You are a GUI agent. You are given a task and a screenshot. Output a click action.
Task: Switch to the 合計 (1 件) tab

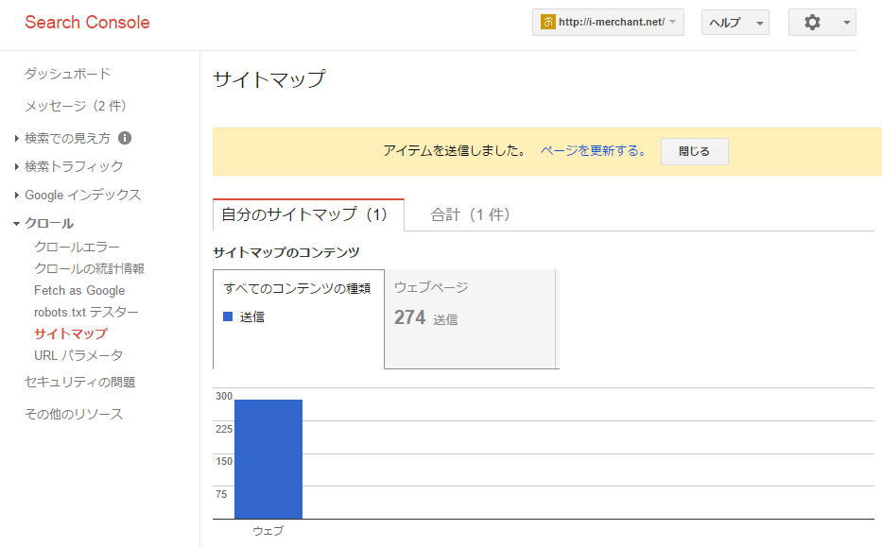[470, 214]
